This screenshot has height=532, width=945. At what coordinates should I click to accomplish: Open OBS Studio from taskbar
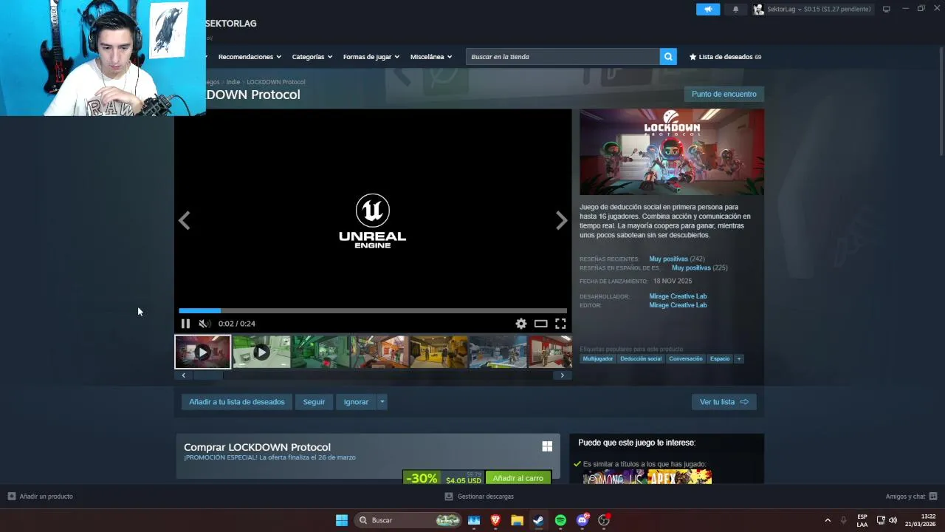point(604,520)
